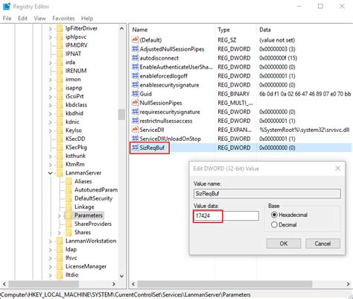Cancel the Edit DWORD dialog
The height and width of the screenshot is (299, 353).
pos(322,244)
